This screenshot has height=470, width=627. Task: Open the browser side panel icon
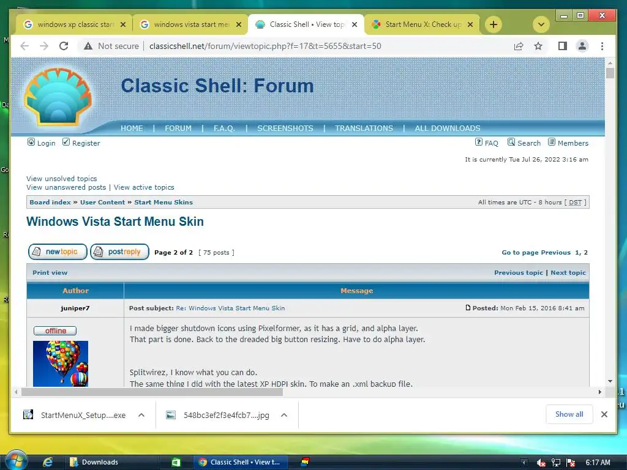pyautogui.click(x=562, y=46)
